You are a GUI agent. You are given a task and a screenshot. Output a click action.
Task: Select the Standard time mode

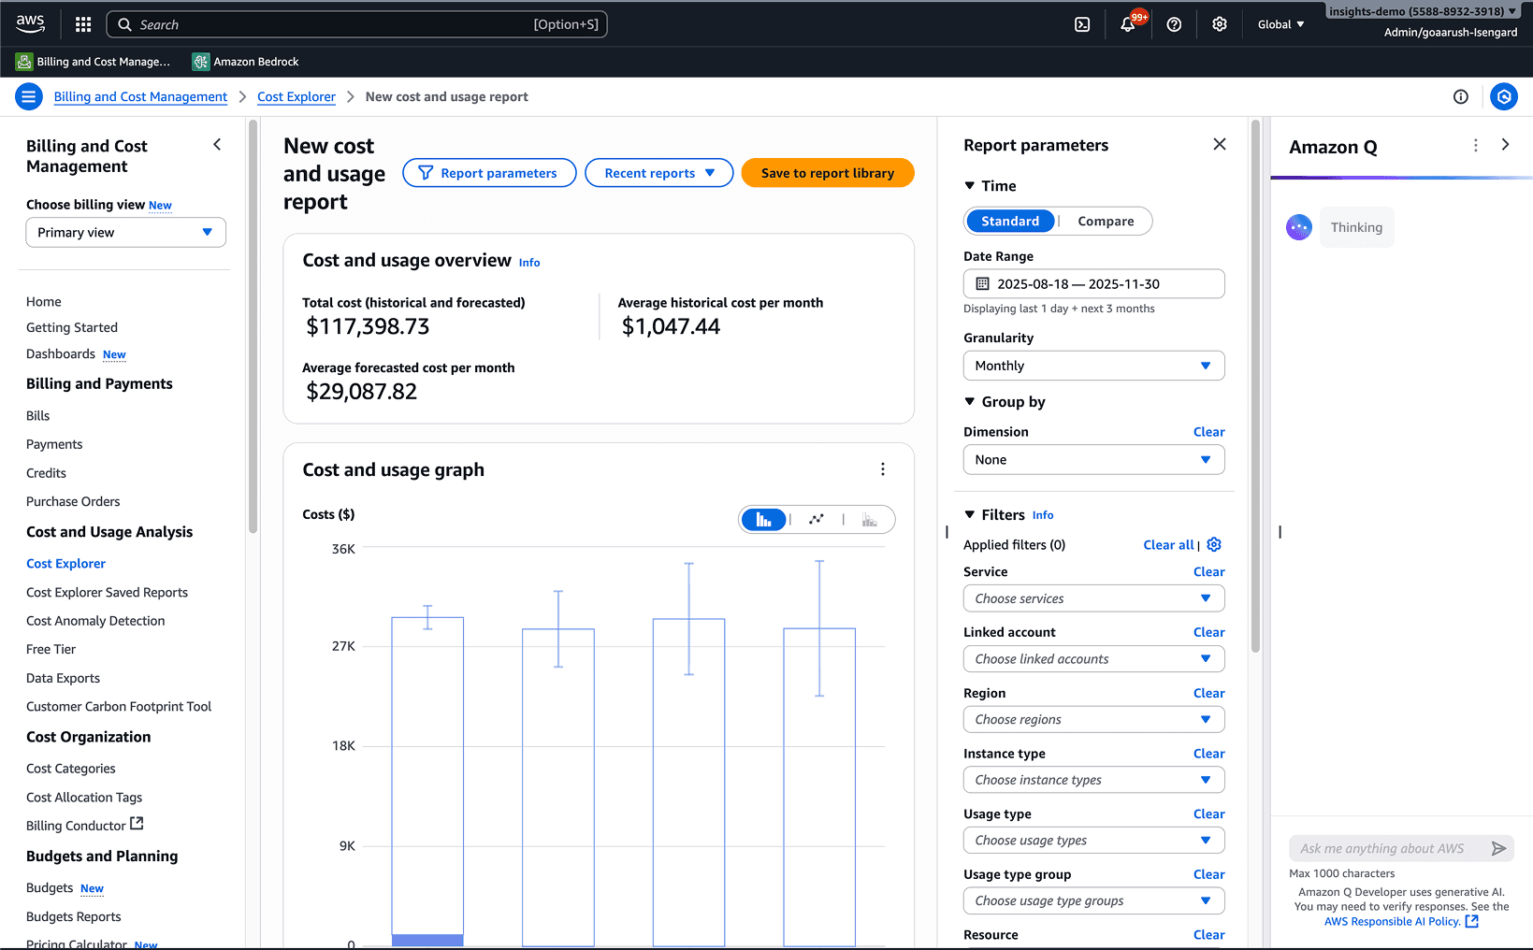[1010, 221]
